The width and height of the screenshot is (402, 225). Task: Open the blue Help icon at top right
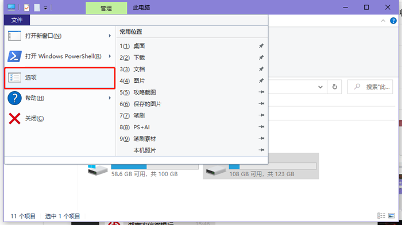393,21
